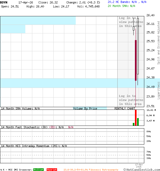Open the HotCandlestick.com copyright link

(141, 170)
